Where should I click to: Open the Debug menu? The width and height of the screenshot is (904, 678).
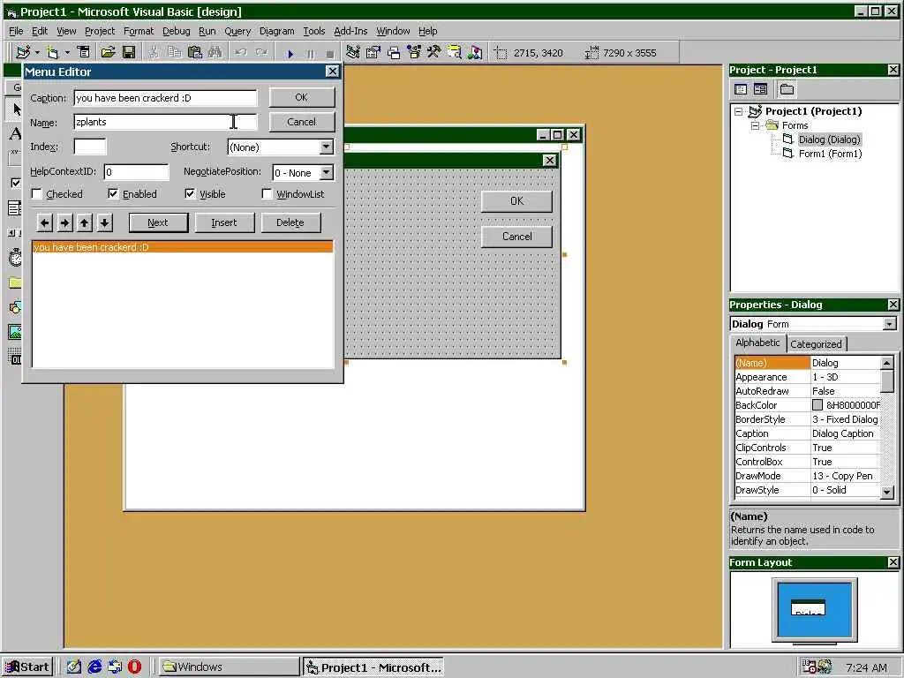[x=176, y=31]
